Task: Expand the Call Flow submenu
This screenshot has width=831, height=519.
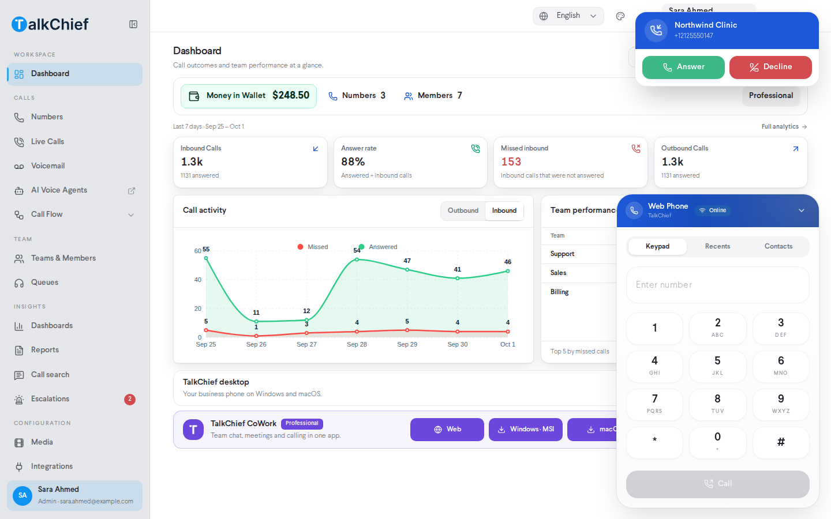Action: point(131,215)
